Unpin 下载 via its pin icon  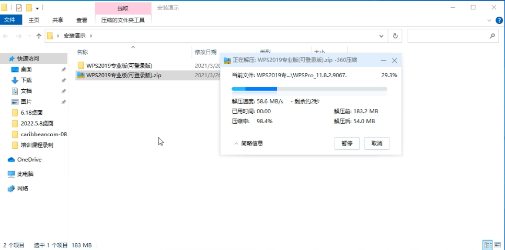click(x=63, y=80)
